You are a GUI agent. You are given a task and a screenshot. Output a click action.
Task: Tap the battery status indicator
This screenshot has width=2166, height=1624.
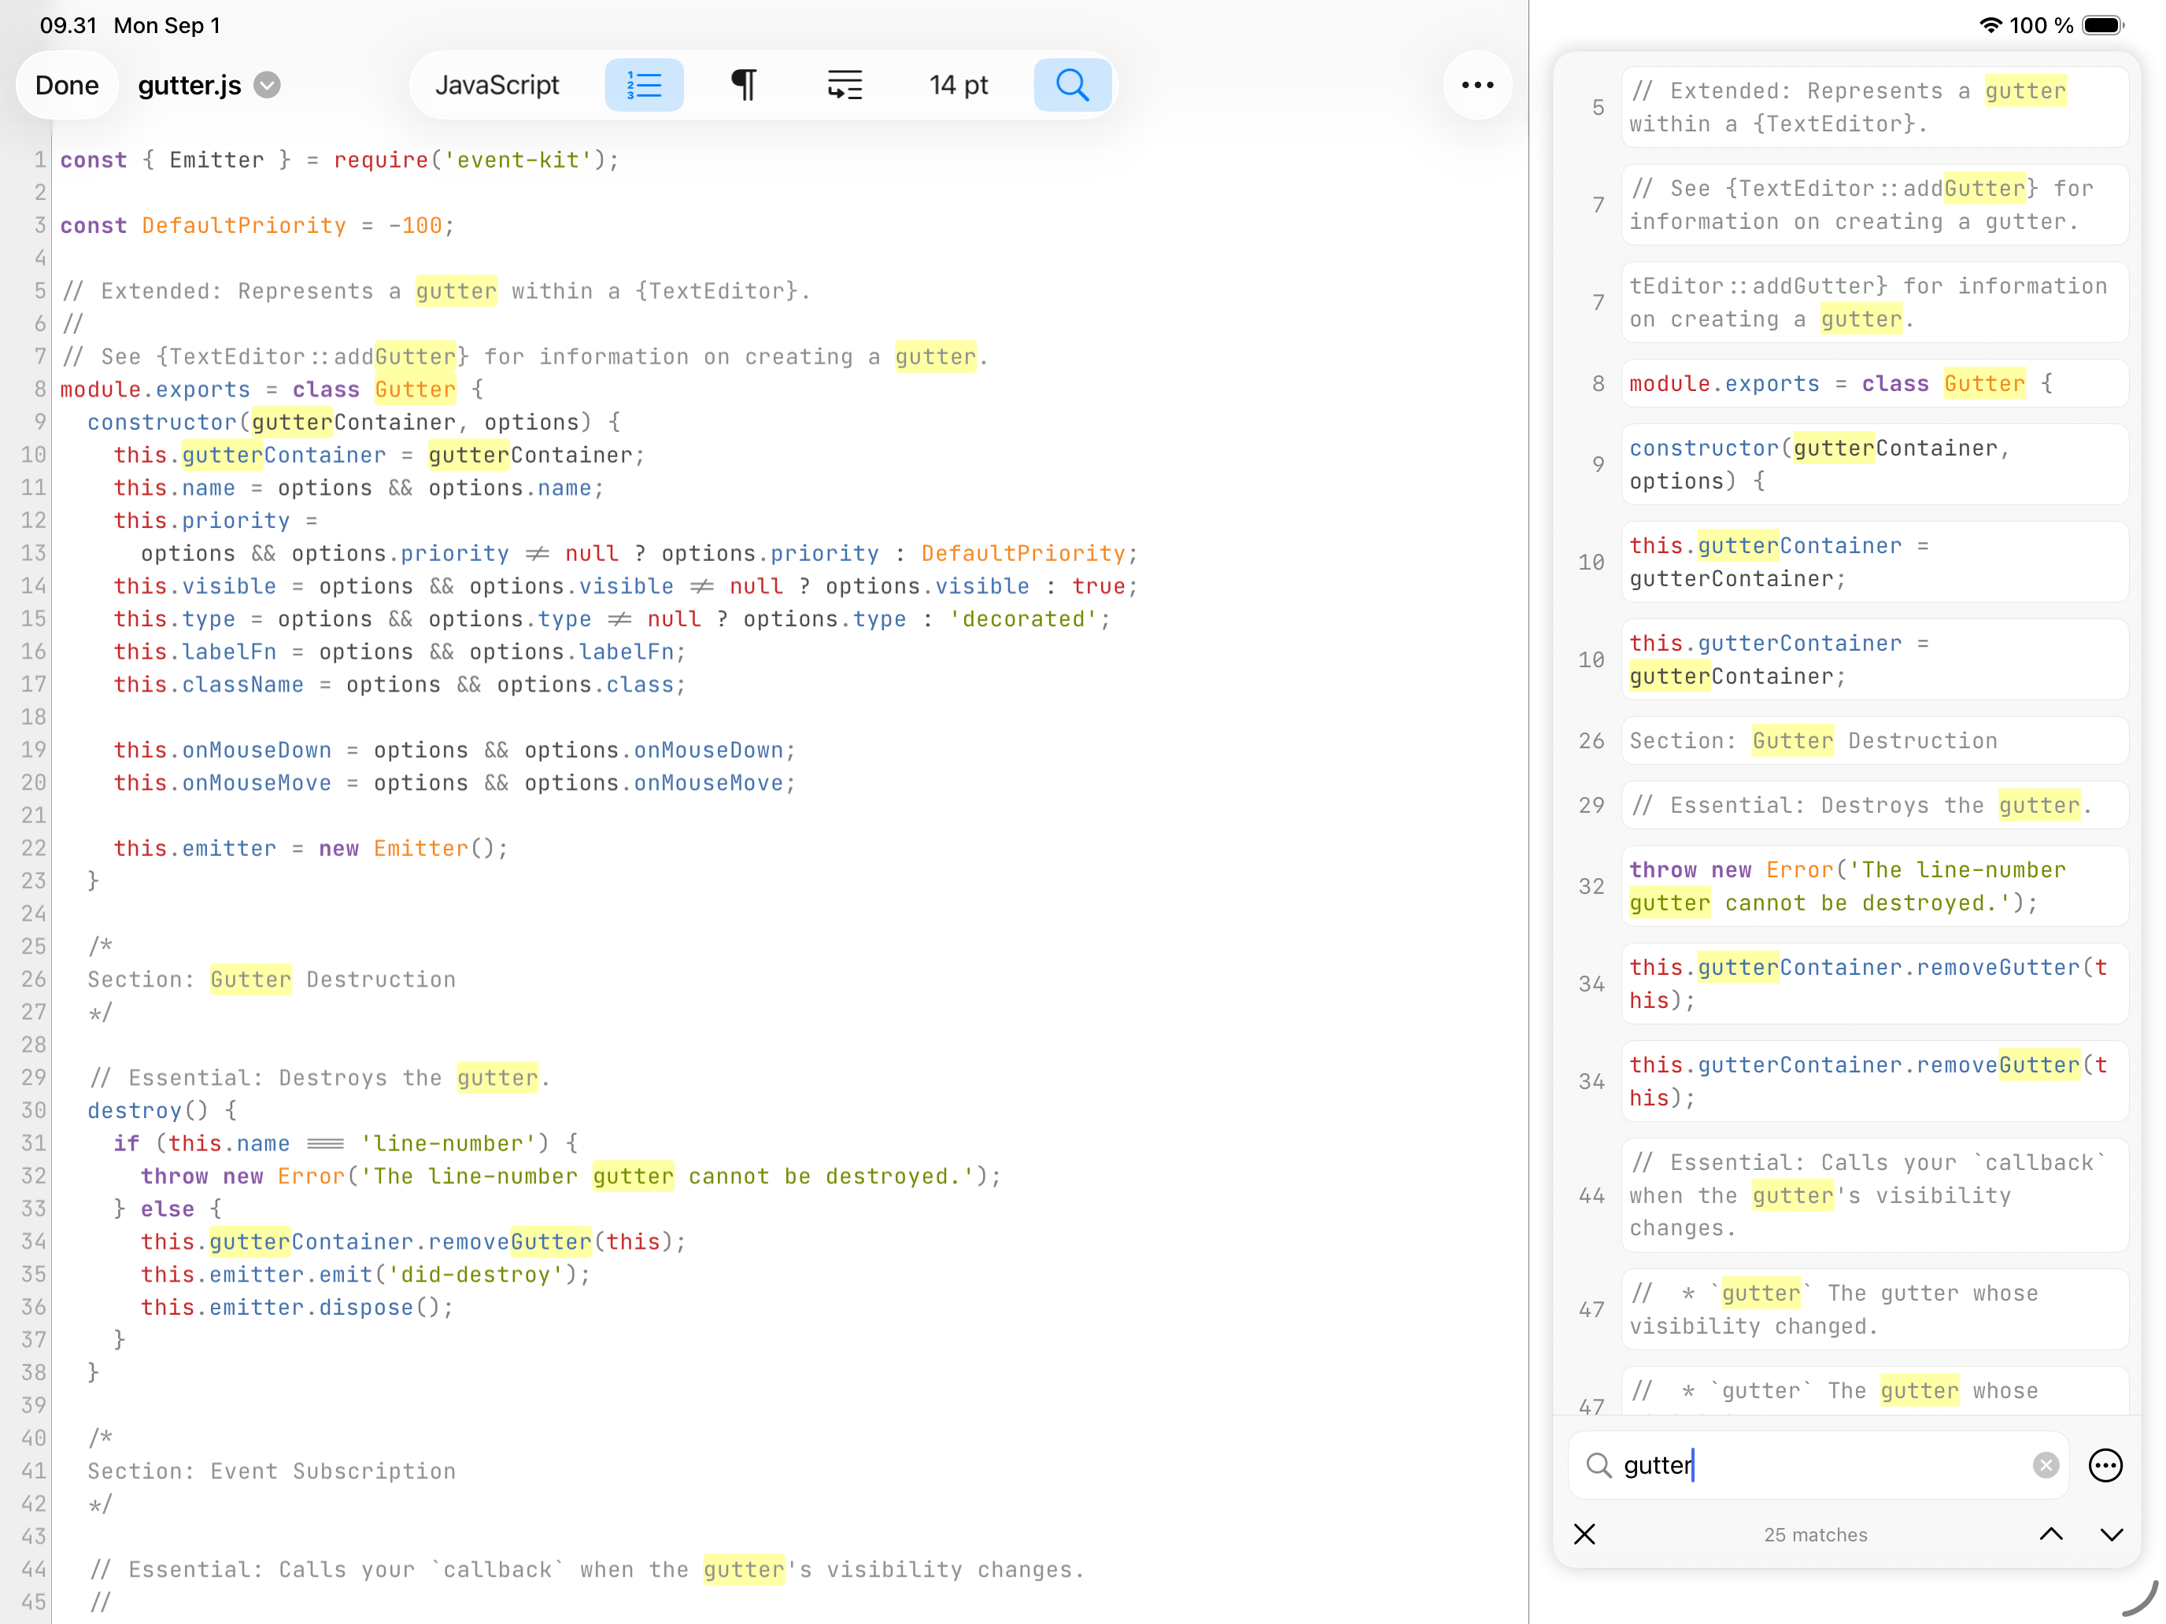click(x=2102, y=25)
